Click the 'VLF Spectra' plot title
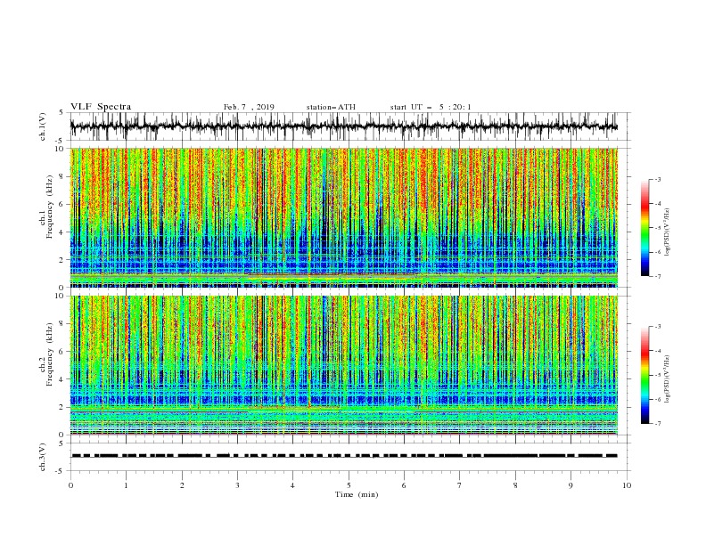The height and width of the screenshot is (545, 706). point(101,107)
